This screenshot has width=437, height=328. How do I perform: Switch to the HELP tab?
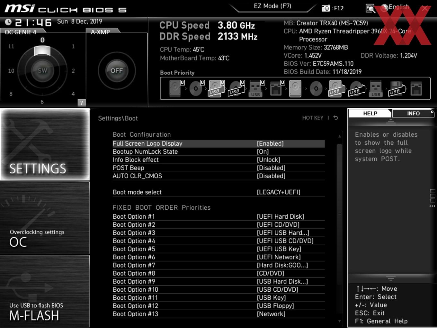tap(370, 114)
